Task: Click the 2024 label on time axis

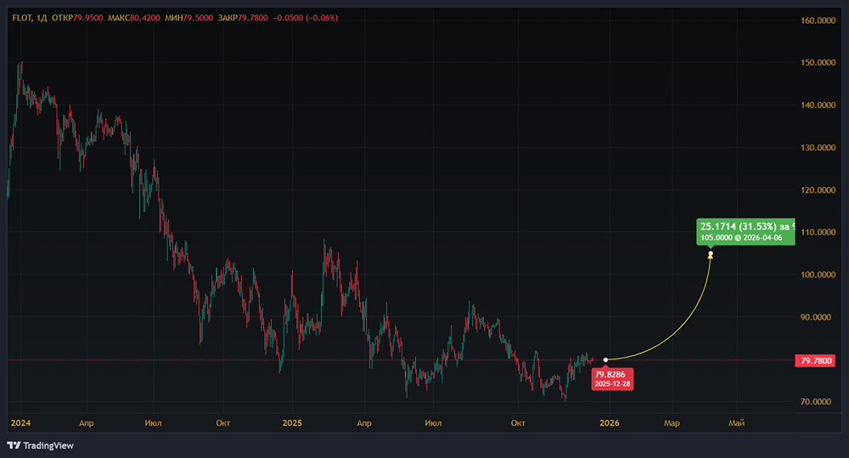Action: click(19, 422)
